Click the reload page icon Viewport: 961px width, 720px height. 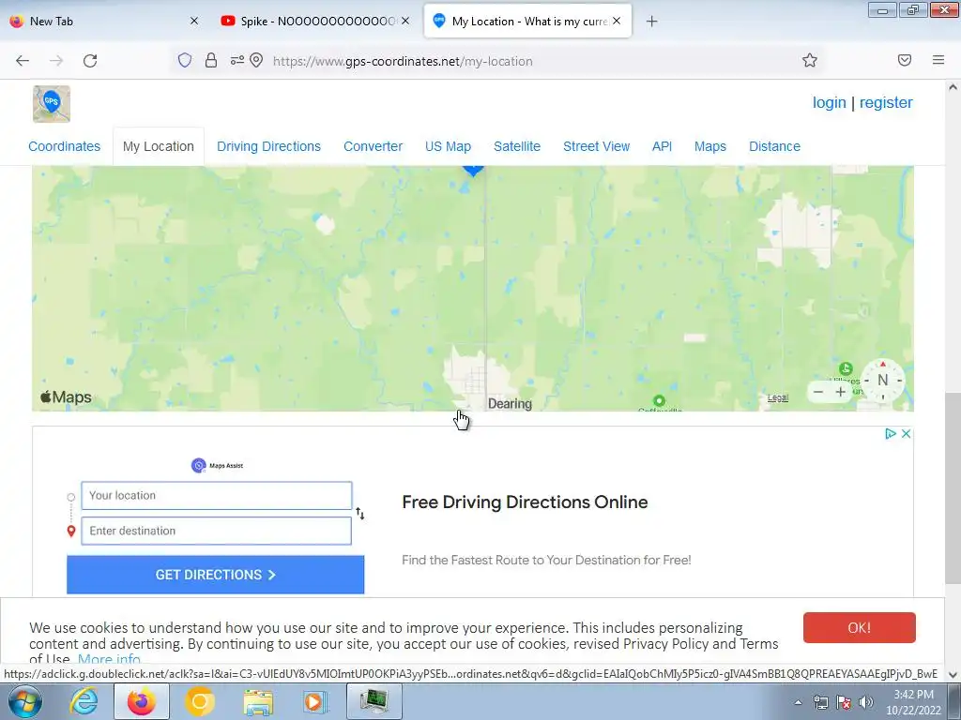click(90, 61)
